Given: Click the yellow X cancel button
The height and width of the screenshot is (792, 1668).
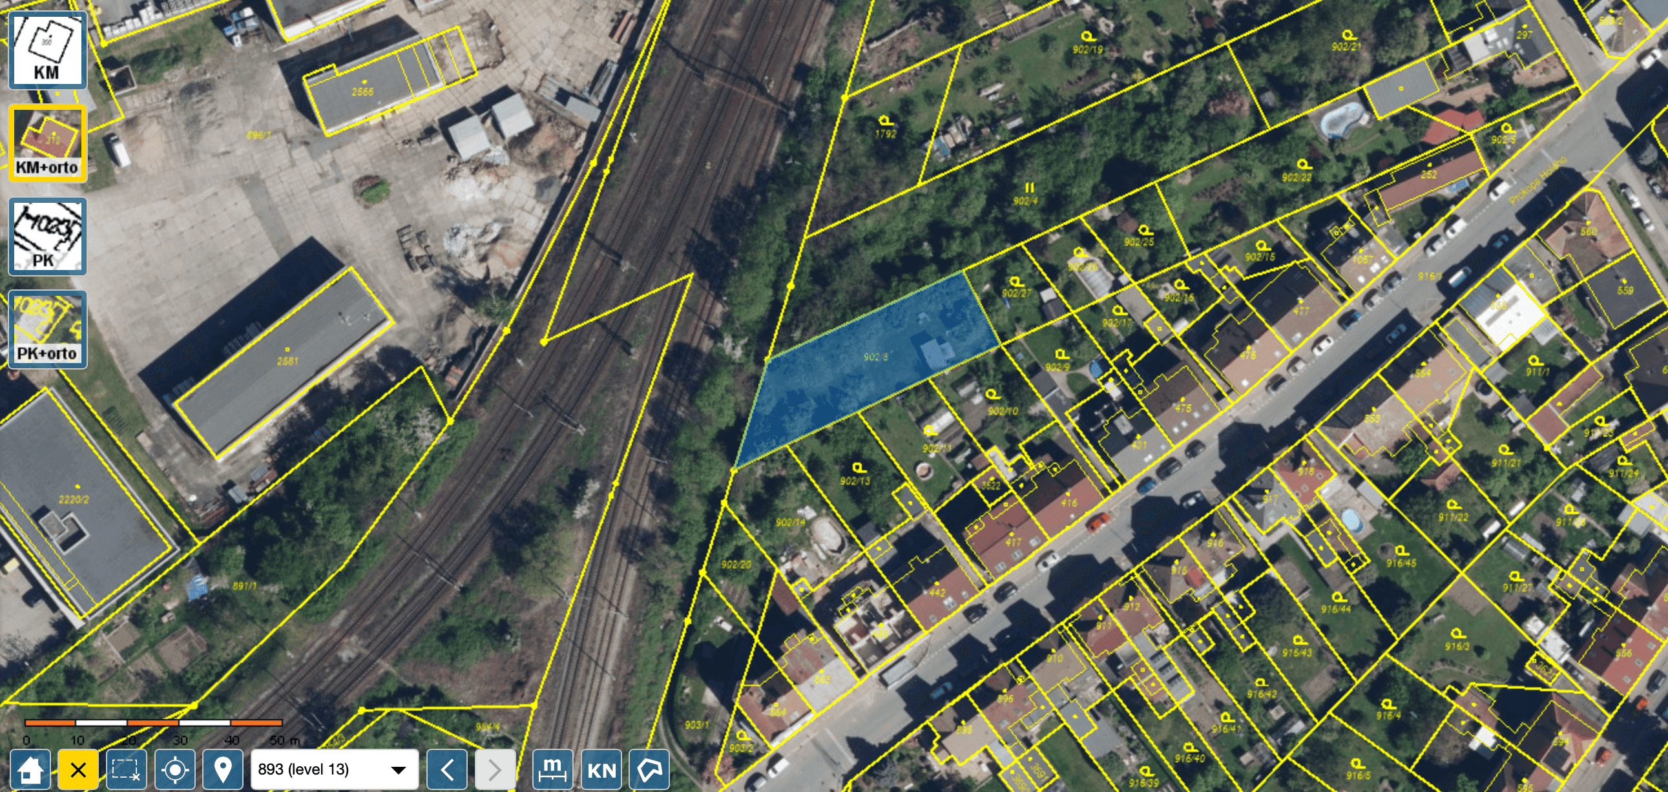Looking at the screenshot, I should tap(78, 769).
